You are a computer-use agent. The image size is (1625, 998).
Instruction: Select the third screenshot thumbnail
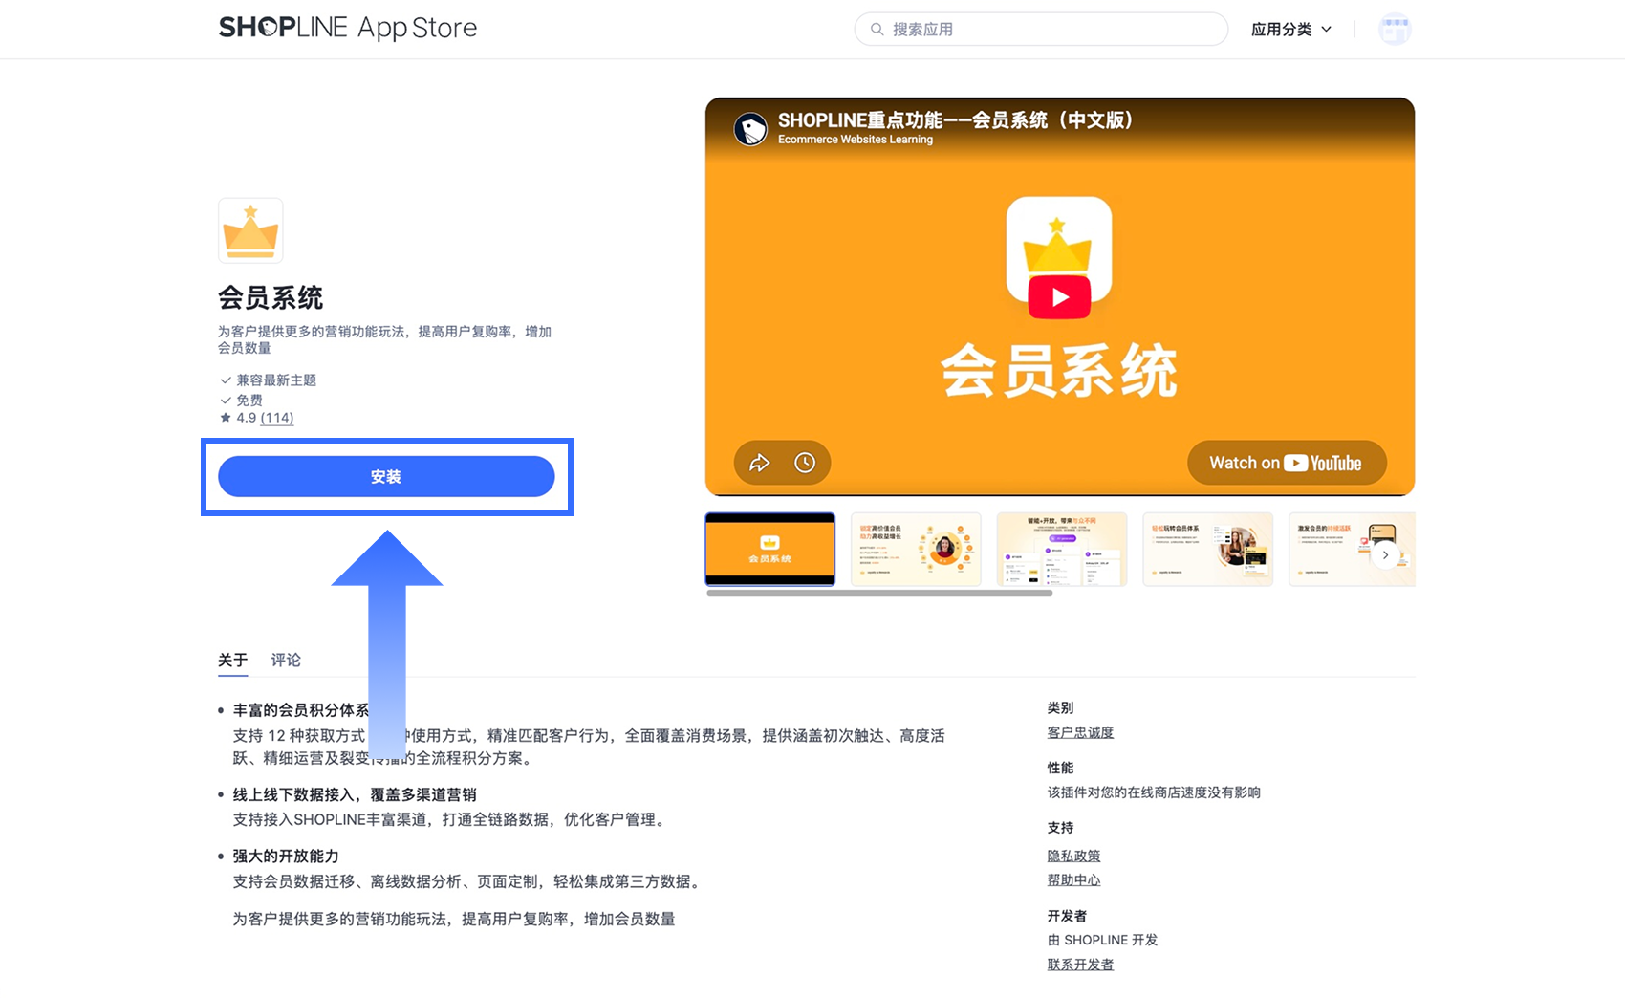coord(1062,549)
